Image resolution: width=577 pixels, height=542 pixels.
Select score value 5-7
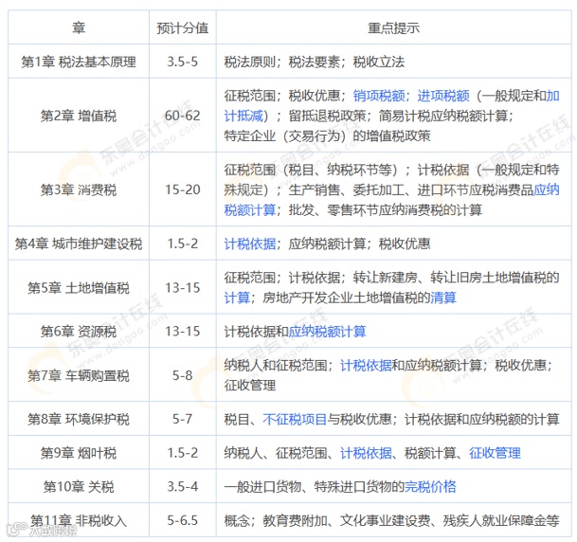(183, 419)
